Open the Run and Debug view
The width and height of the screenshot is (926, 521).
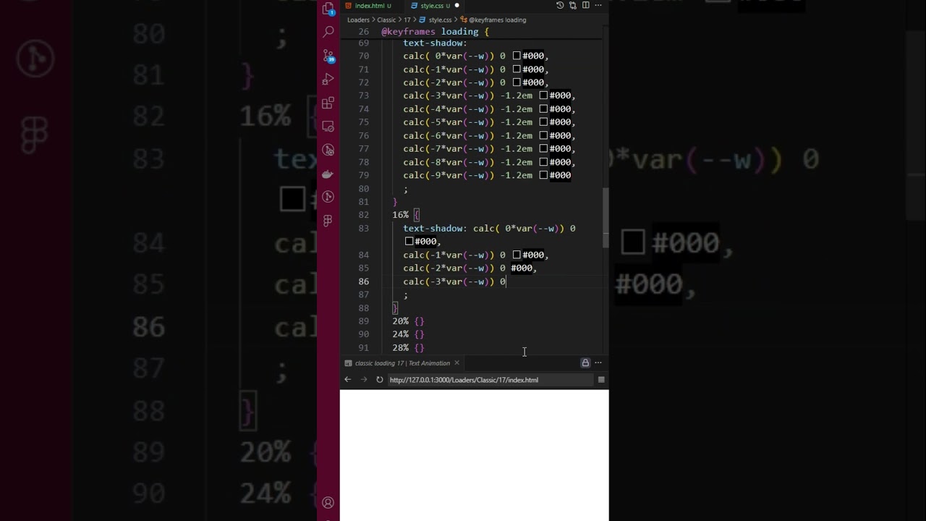(328, 79)
